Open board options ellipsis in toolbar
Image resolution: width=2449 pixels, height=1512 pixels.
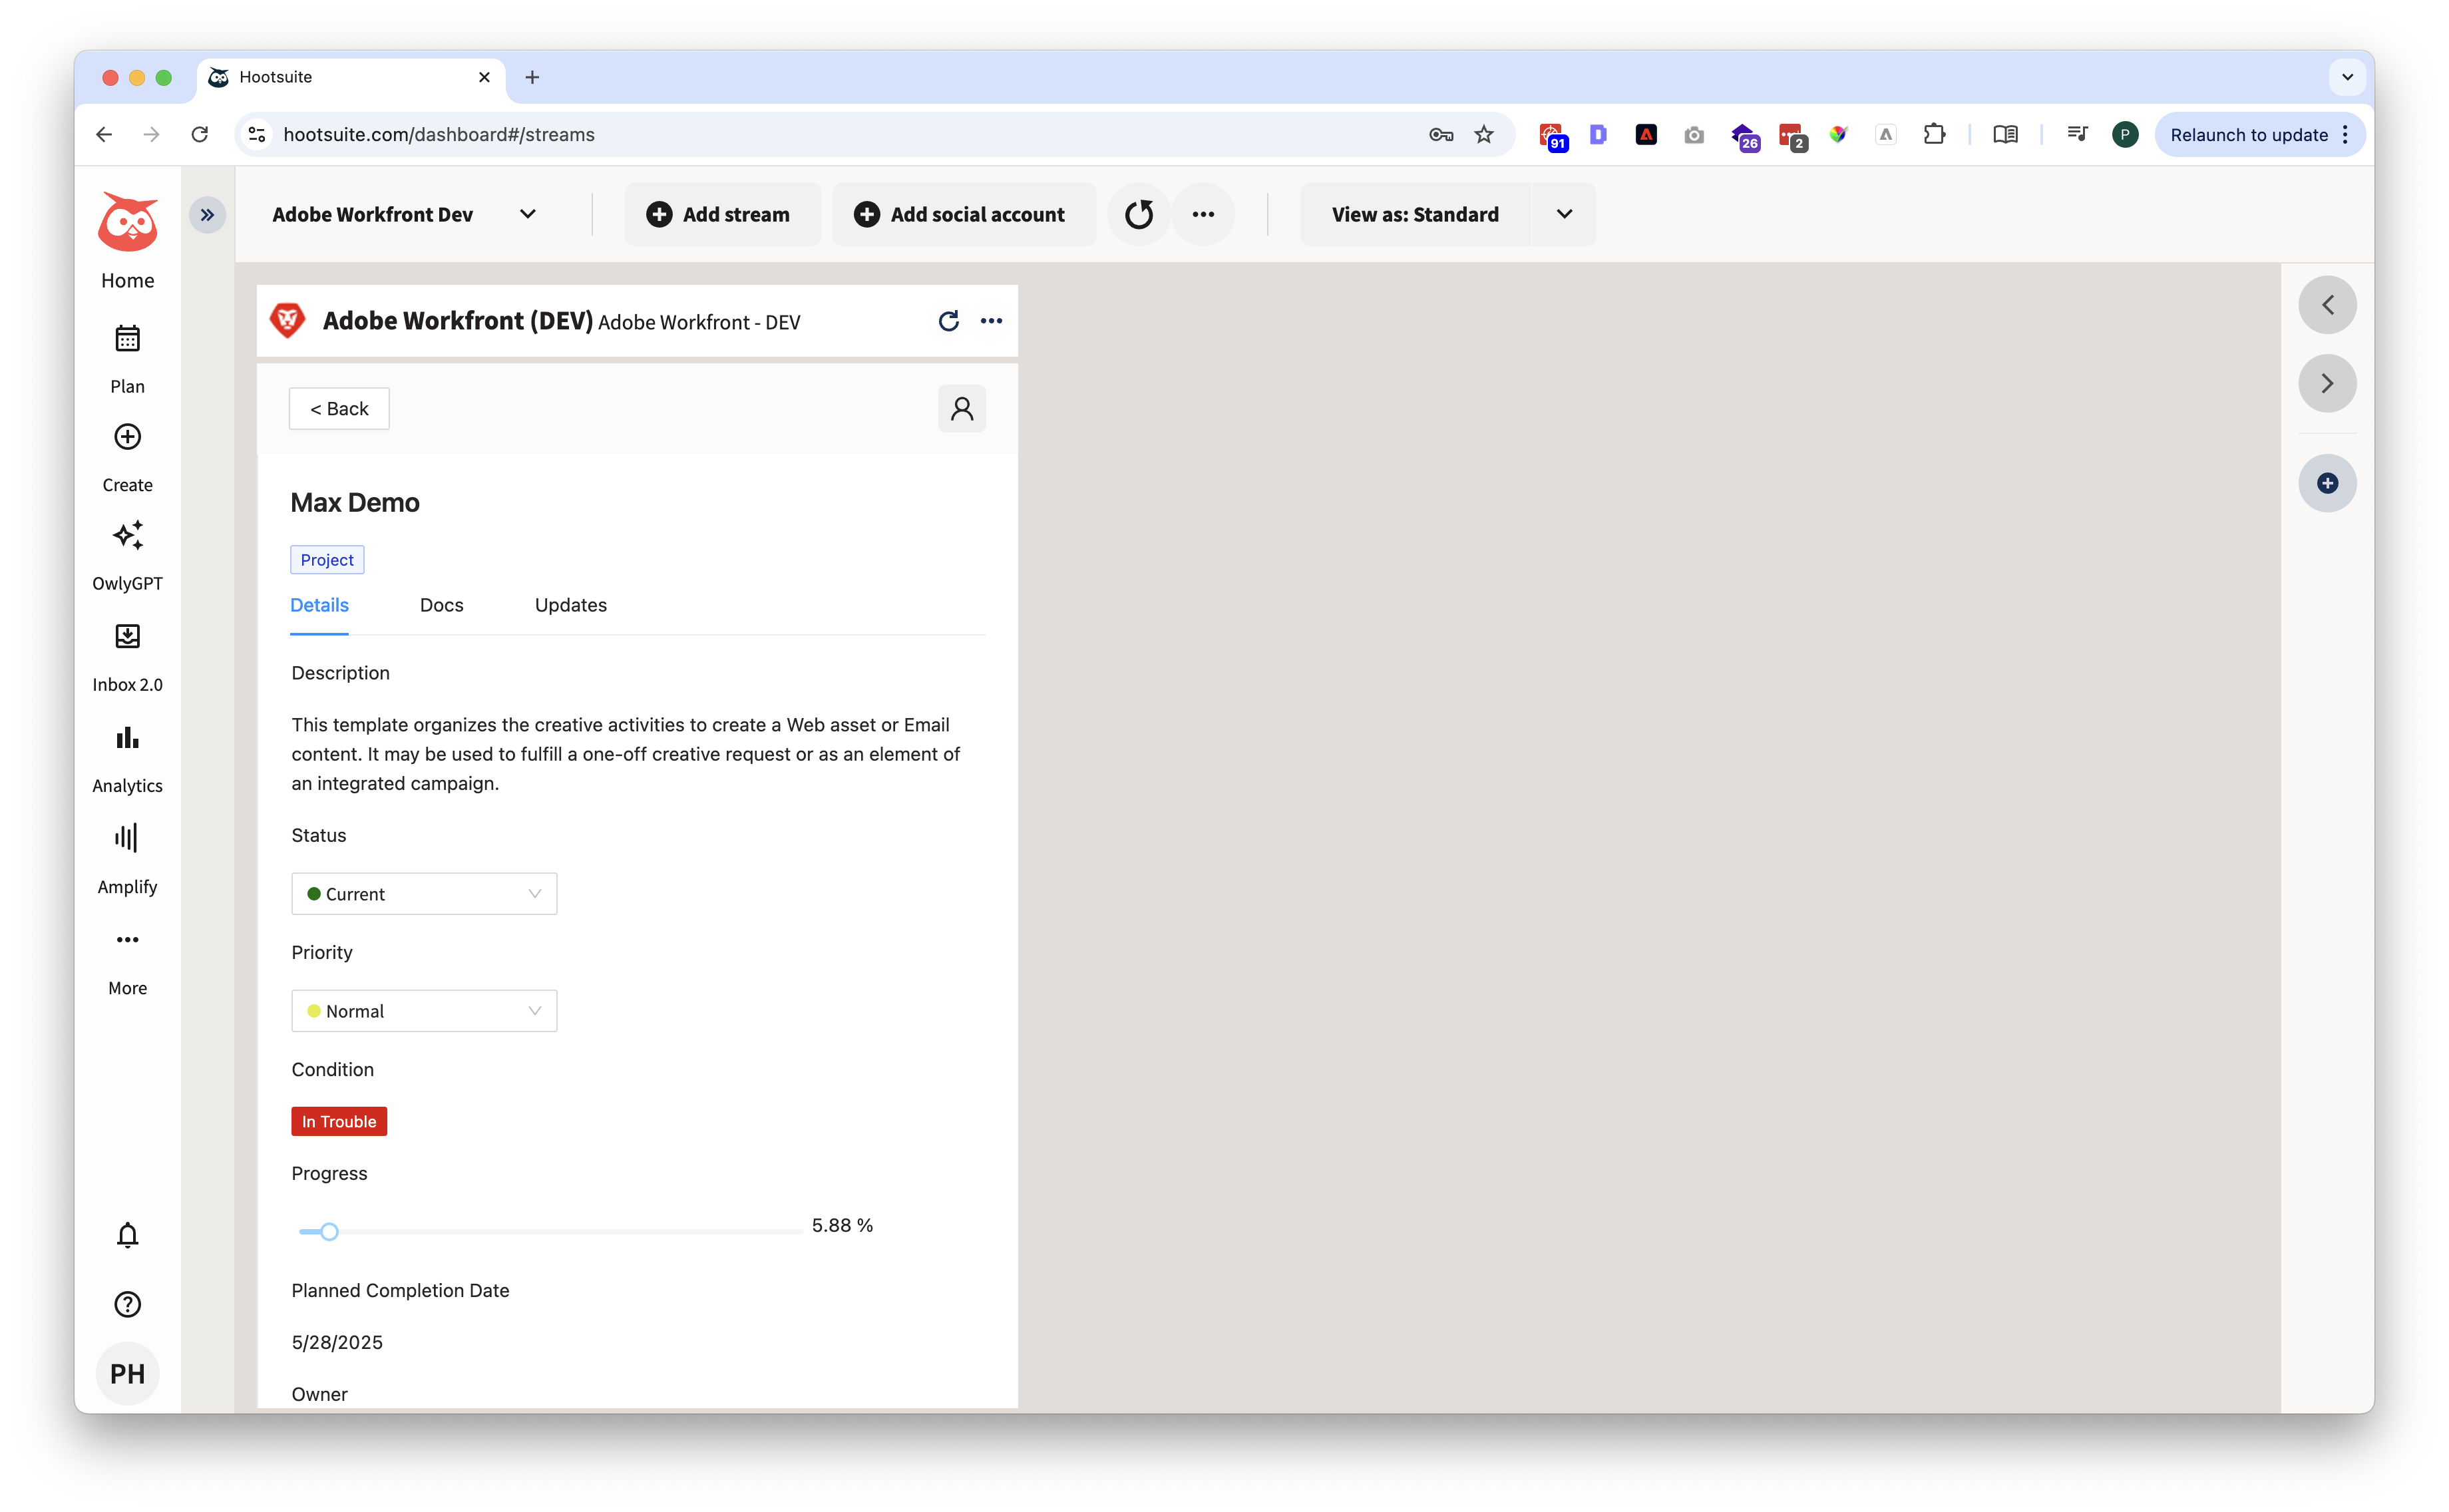(x=1203, y=215)
